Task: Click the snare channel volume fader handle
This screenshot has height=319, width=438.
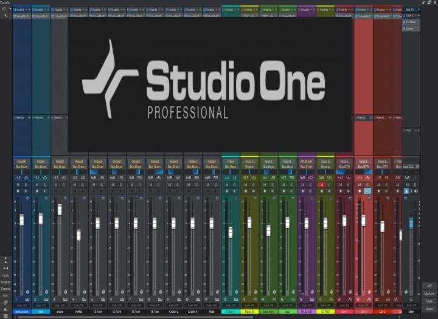Action: coord(60,210)
